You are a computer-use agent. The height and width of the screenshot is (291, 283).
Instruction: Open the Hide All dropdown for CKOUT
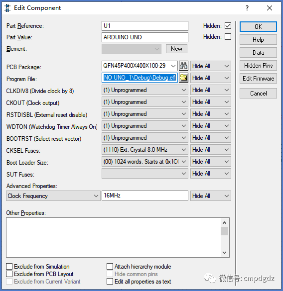tap(211, 102)
